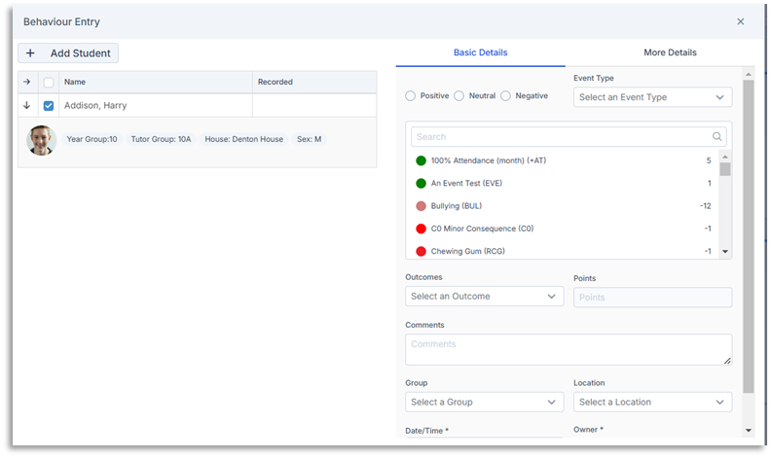Open the Select a Location dropdown
Image resolution: width=771 pixels, height=458 pixels.
[x=652, y=402]
